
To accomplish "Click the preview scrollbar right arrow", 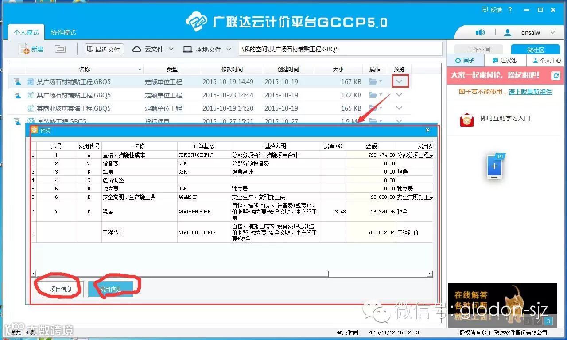I will pyautogui.click(x=430, y=274).
